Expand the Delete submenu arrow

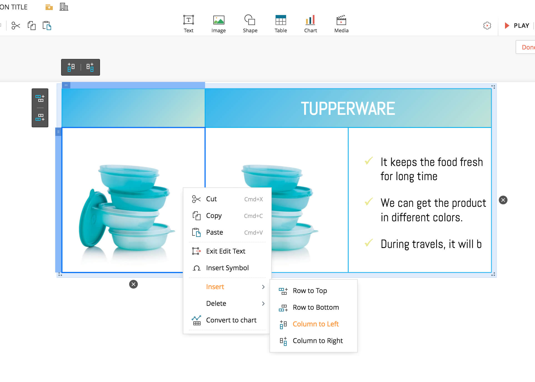pos(263,303)
